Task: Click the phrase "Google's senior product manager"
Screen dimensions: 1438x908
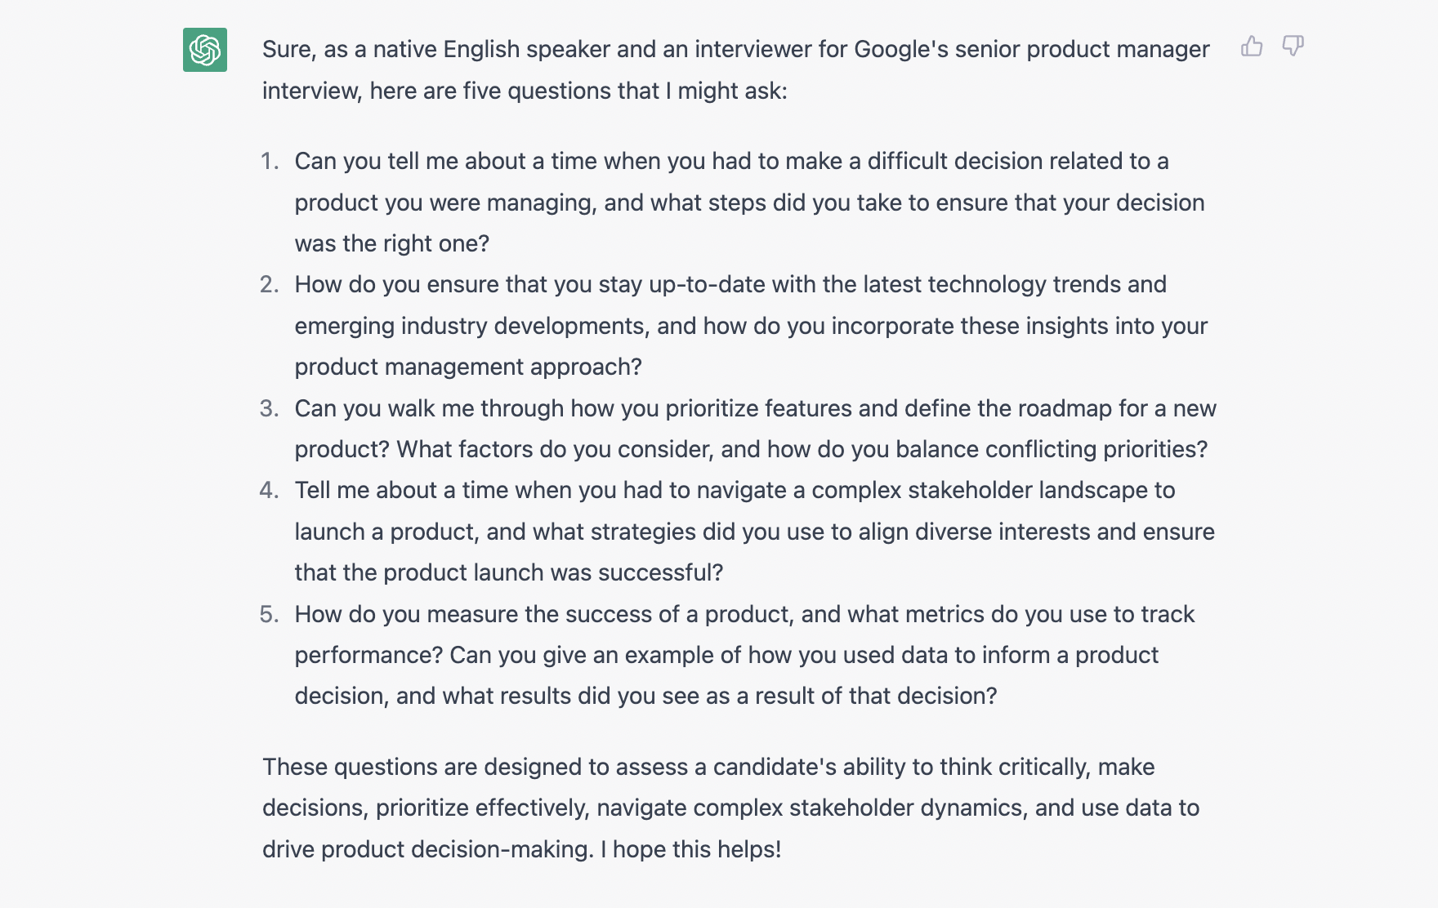Action: pos(1031,49)
